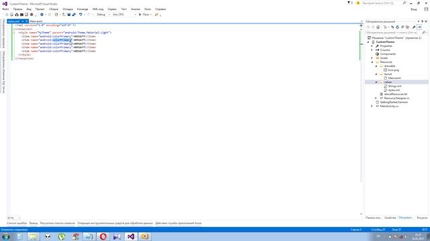Screen dimensions: 430x241
Task: Open the Debug configuration dropdown
Action: [x=103, y=15]
